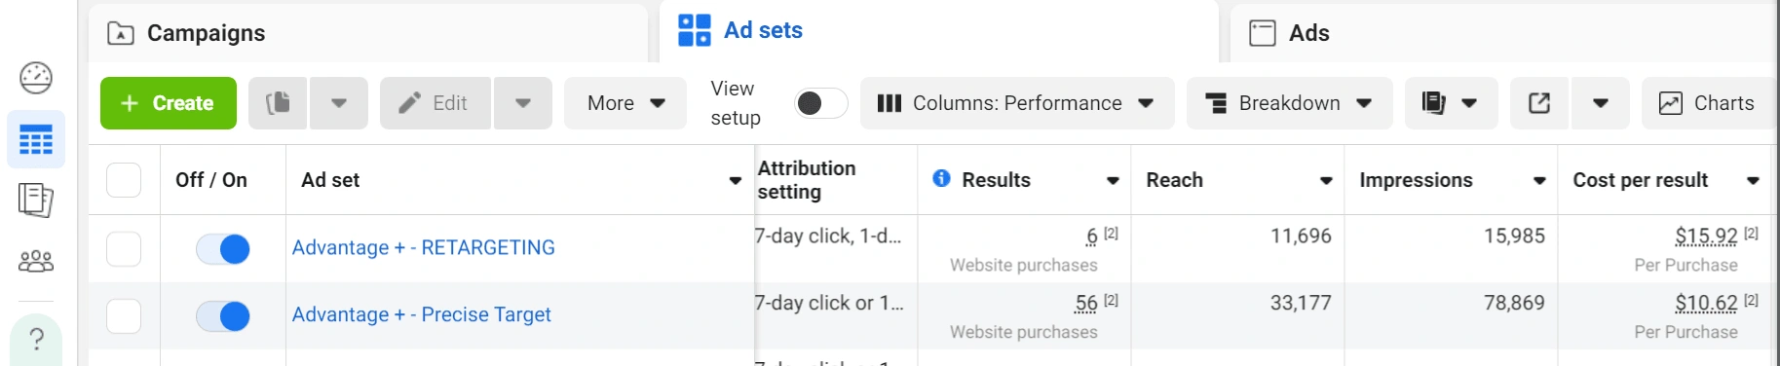Screen dimensions: 1780x366
Task: Open the ads reporting sidebar icon
Action: (36, 201)
